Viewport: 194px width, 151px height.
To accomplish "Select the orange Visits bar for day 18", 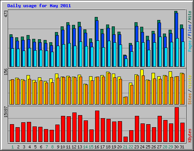I will [x=109, y=89].
